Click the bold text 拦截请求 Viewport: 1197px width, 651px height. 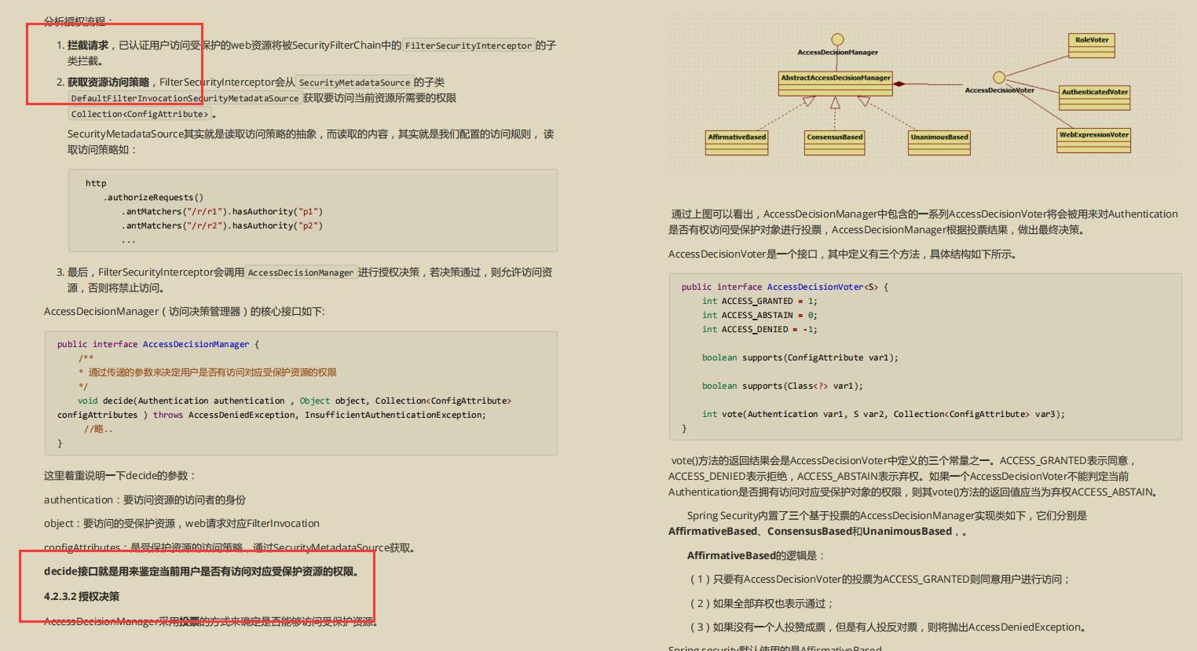(88, 46)
